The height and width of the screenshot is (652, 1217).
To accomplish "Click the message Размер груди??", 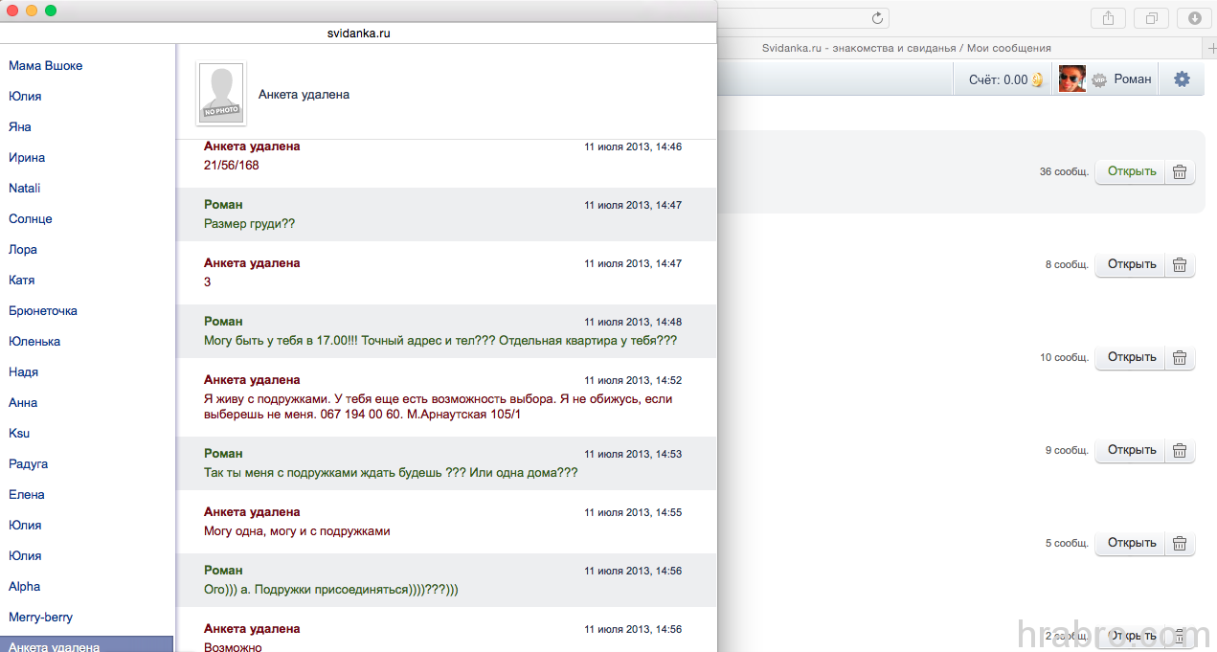I will 250,224.
